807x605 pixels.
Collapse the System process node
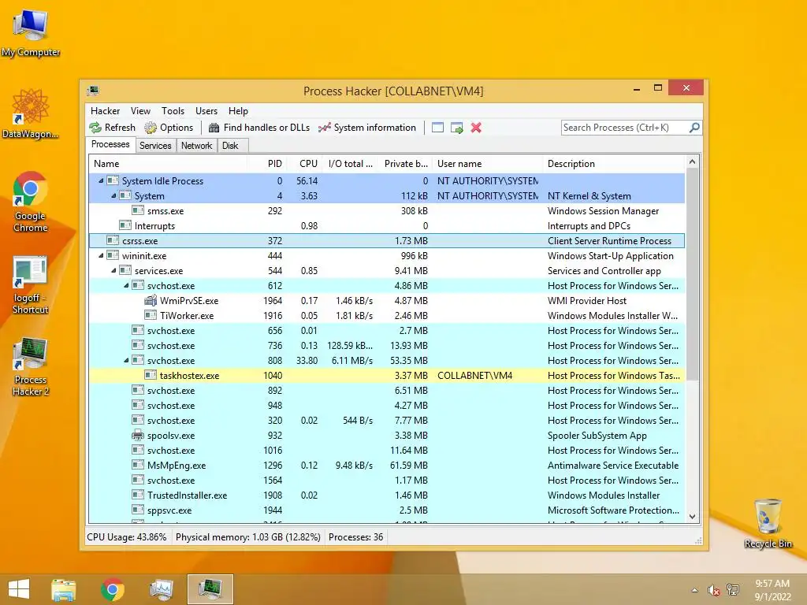113,195
